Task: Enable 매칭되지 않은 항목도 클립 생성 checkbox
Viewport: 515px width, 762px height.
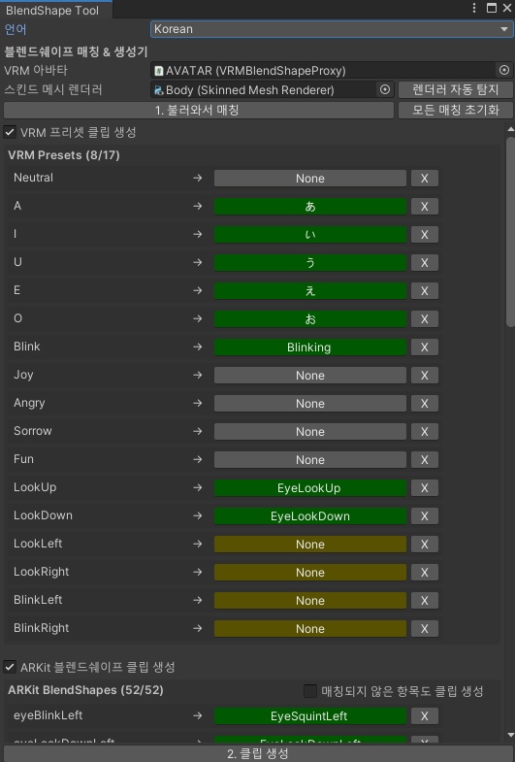Action: [x=309, y=690]
